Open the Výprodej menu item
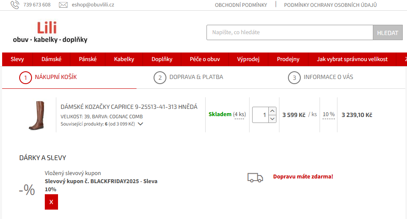This screenshot has height=219, width=407. pyautogui.click(x=248, y=59)
